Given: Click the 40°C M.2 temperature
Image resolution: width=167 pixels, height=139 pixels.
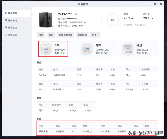Looking at the screenshot, I should 79,90.
